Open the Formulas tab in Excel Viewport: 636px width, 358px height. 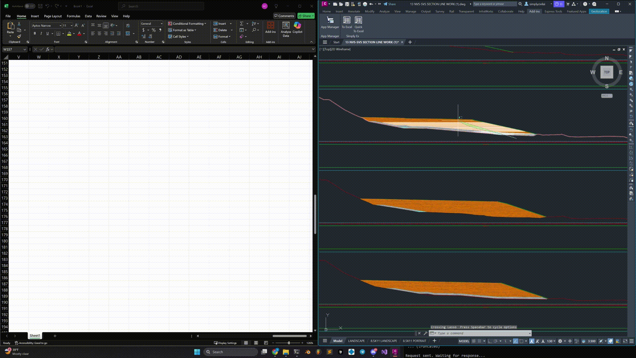pyautogui.click(x=73, y=16)
